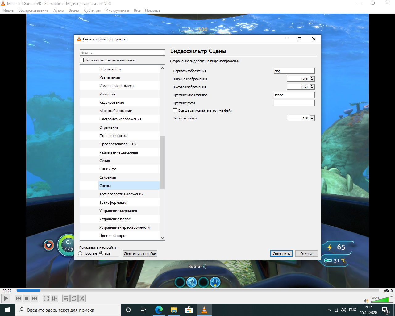This screenshot has width=395, height=316.
Task: Click Windows taskbar search box
Action: 68,310
